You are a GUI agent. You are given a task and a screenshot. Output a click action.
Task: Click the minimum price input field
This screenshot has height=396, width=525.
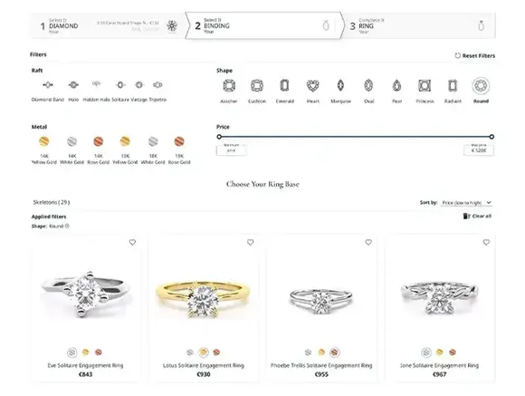(232, 150)
